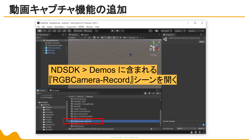Click the Play button
This screenshot has height=140, width=249.
(x=112, y=31)
